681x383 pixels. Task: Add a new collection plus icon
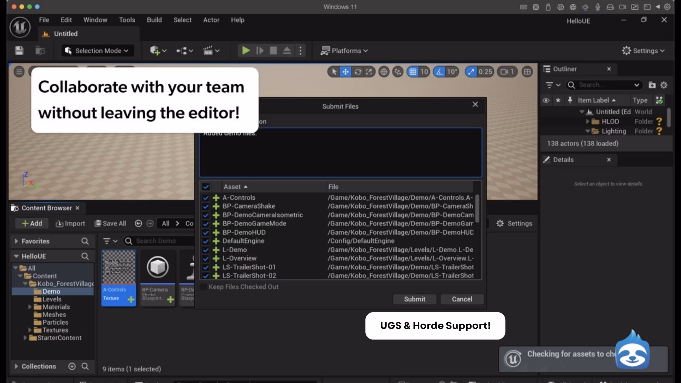(x=72, y=366)
